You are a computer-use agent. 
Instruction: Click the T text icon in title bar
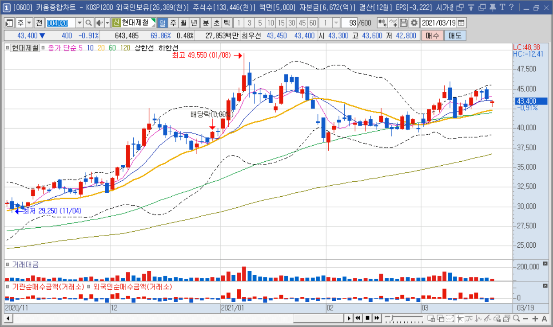(x=502, y=8)
